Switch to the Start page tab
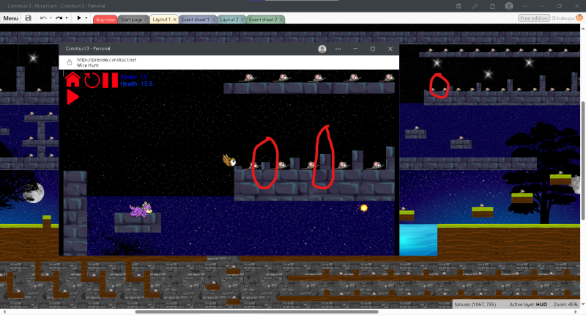 tap(131, 20)
